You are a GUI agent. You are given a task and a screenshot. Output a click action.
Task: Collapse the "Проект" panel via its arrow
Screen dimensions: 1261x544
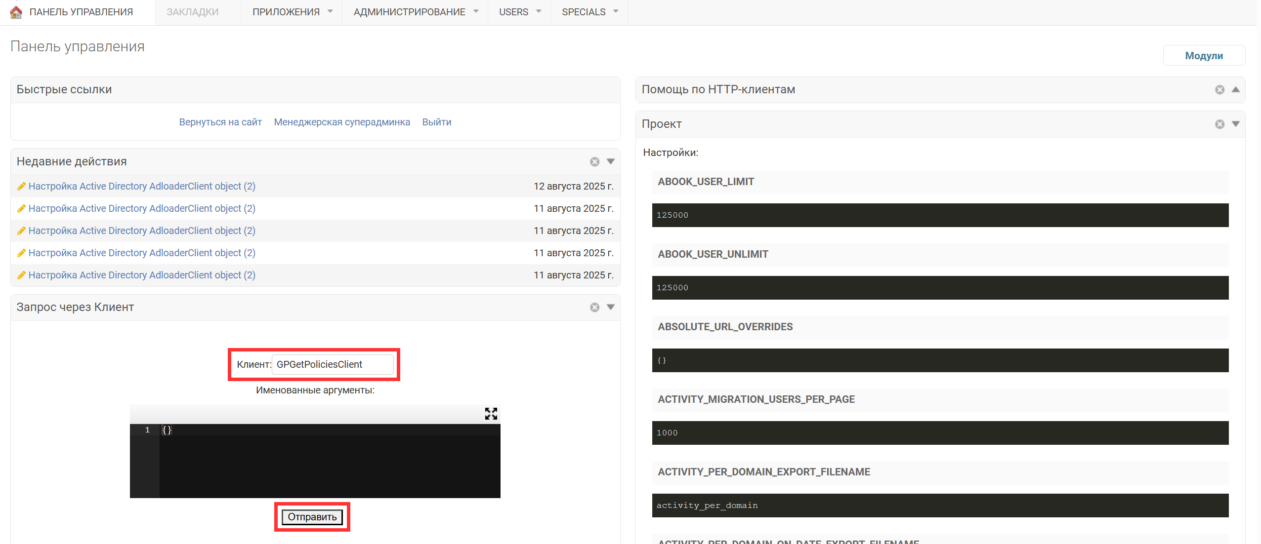tap(1236, 124)
